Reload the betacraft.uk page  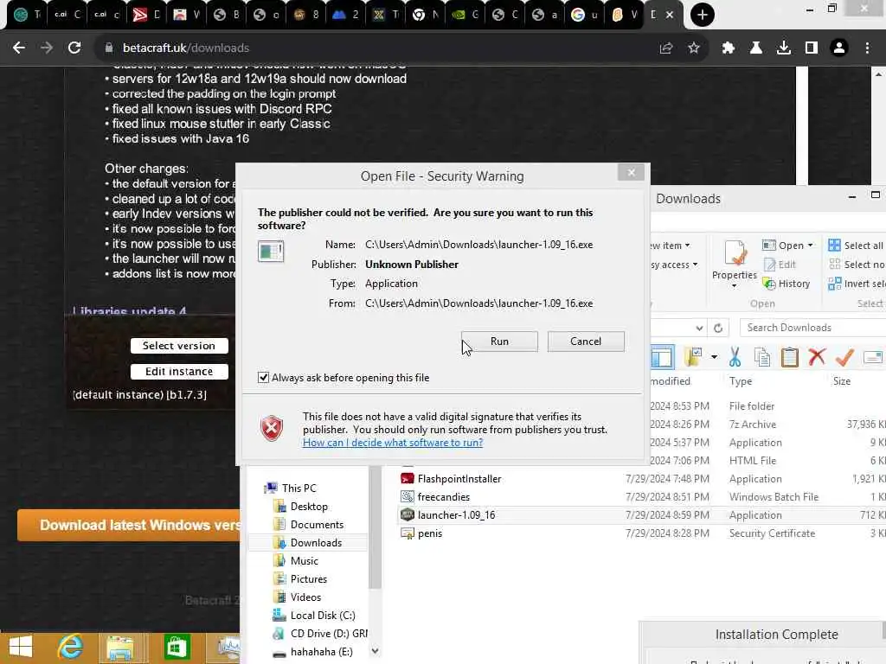[74, 48]
